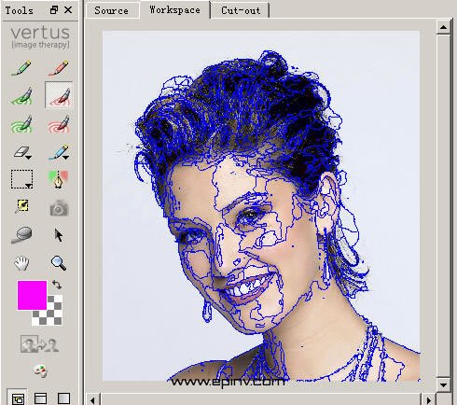Activate the magnifying glass zoom tool
This screenshot has height=405, width=457.
(x=59, y=263)
